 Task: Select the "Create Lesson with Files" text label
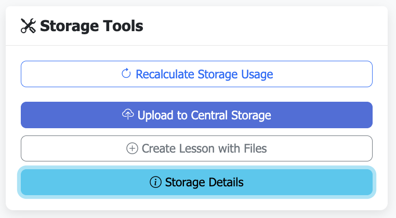point(204,148)
